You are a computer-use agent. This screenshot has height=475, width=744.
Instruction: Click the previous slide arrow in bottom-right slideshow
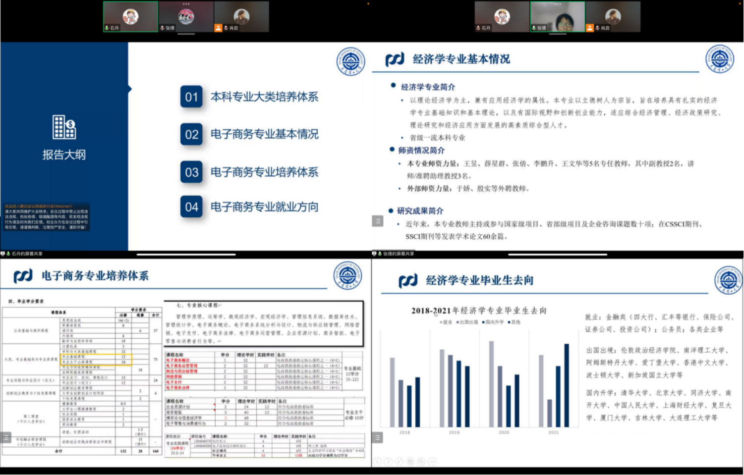[x=378, y=461]
